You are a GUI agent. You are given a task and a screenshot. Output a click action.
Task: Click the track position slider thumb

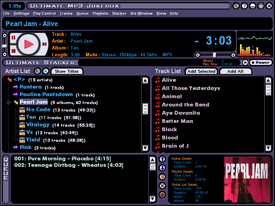(214, 55)
